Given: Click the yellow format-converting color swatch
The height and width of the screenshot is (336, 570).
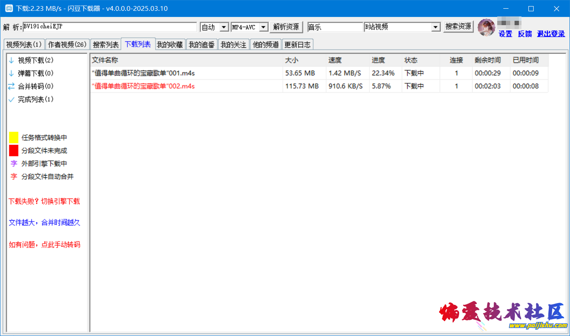Looking at the screenshot, I should (x=14, y=137).
